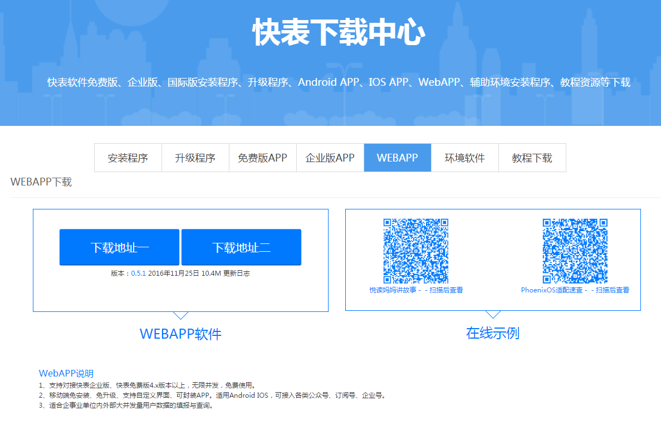Image resolution: width=661 pixels, height=425 pixels.
Task: Select the 免费版APP tab
Action: click(x=263, y=158)
